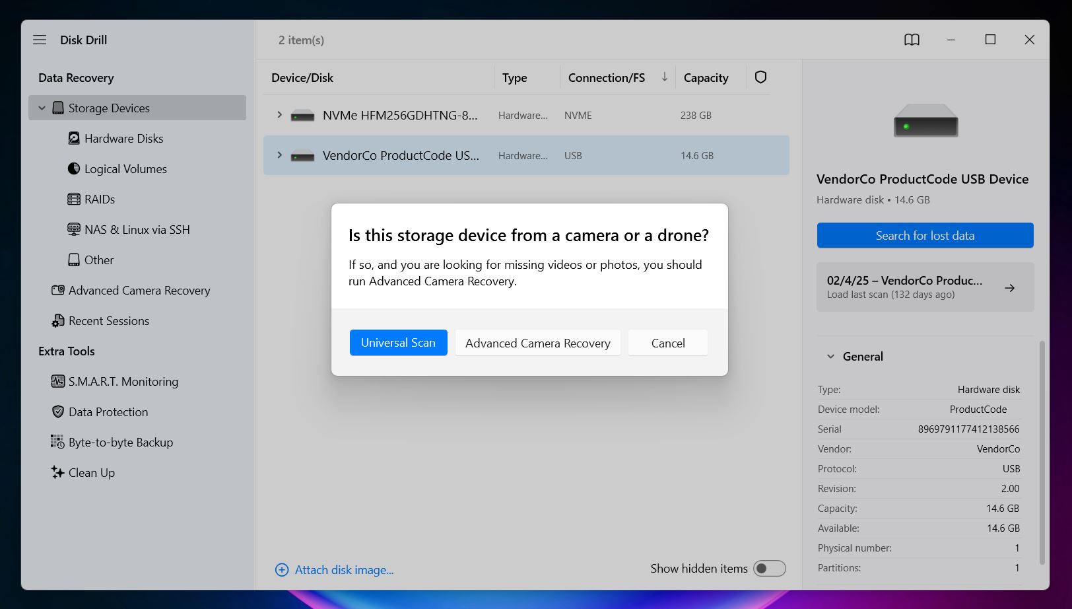Open Byte-to-byte Backup tool
Screen dimensions: 1072x609
pos(120,443)
